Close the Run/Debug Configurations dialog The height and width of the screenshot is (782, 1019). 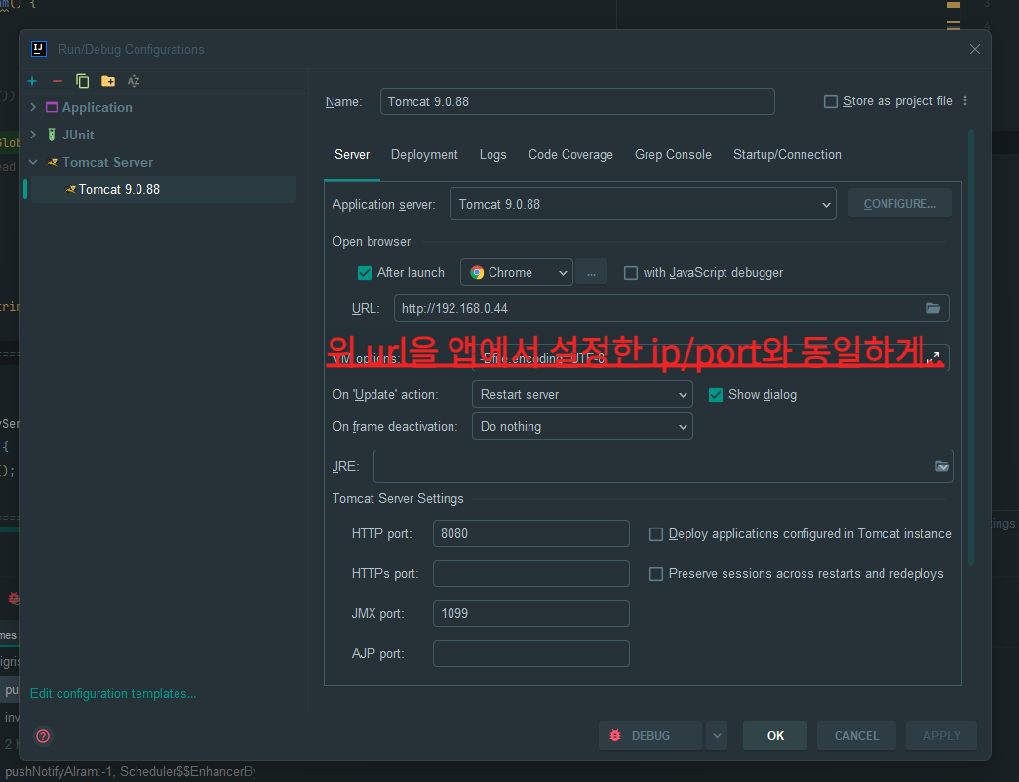[x=975, y=49]
